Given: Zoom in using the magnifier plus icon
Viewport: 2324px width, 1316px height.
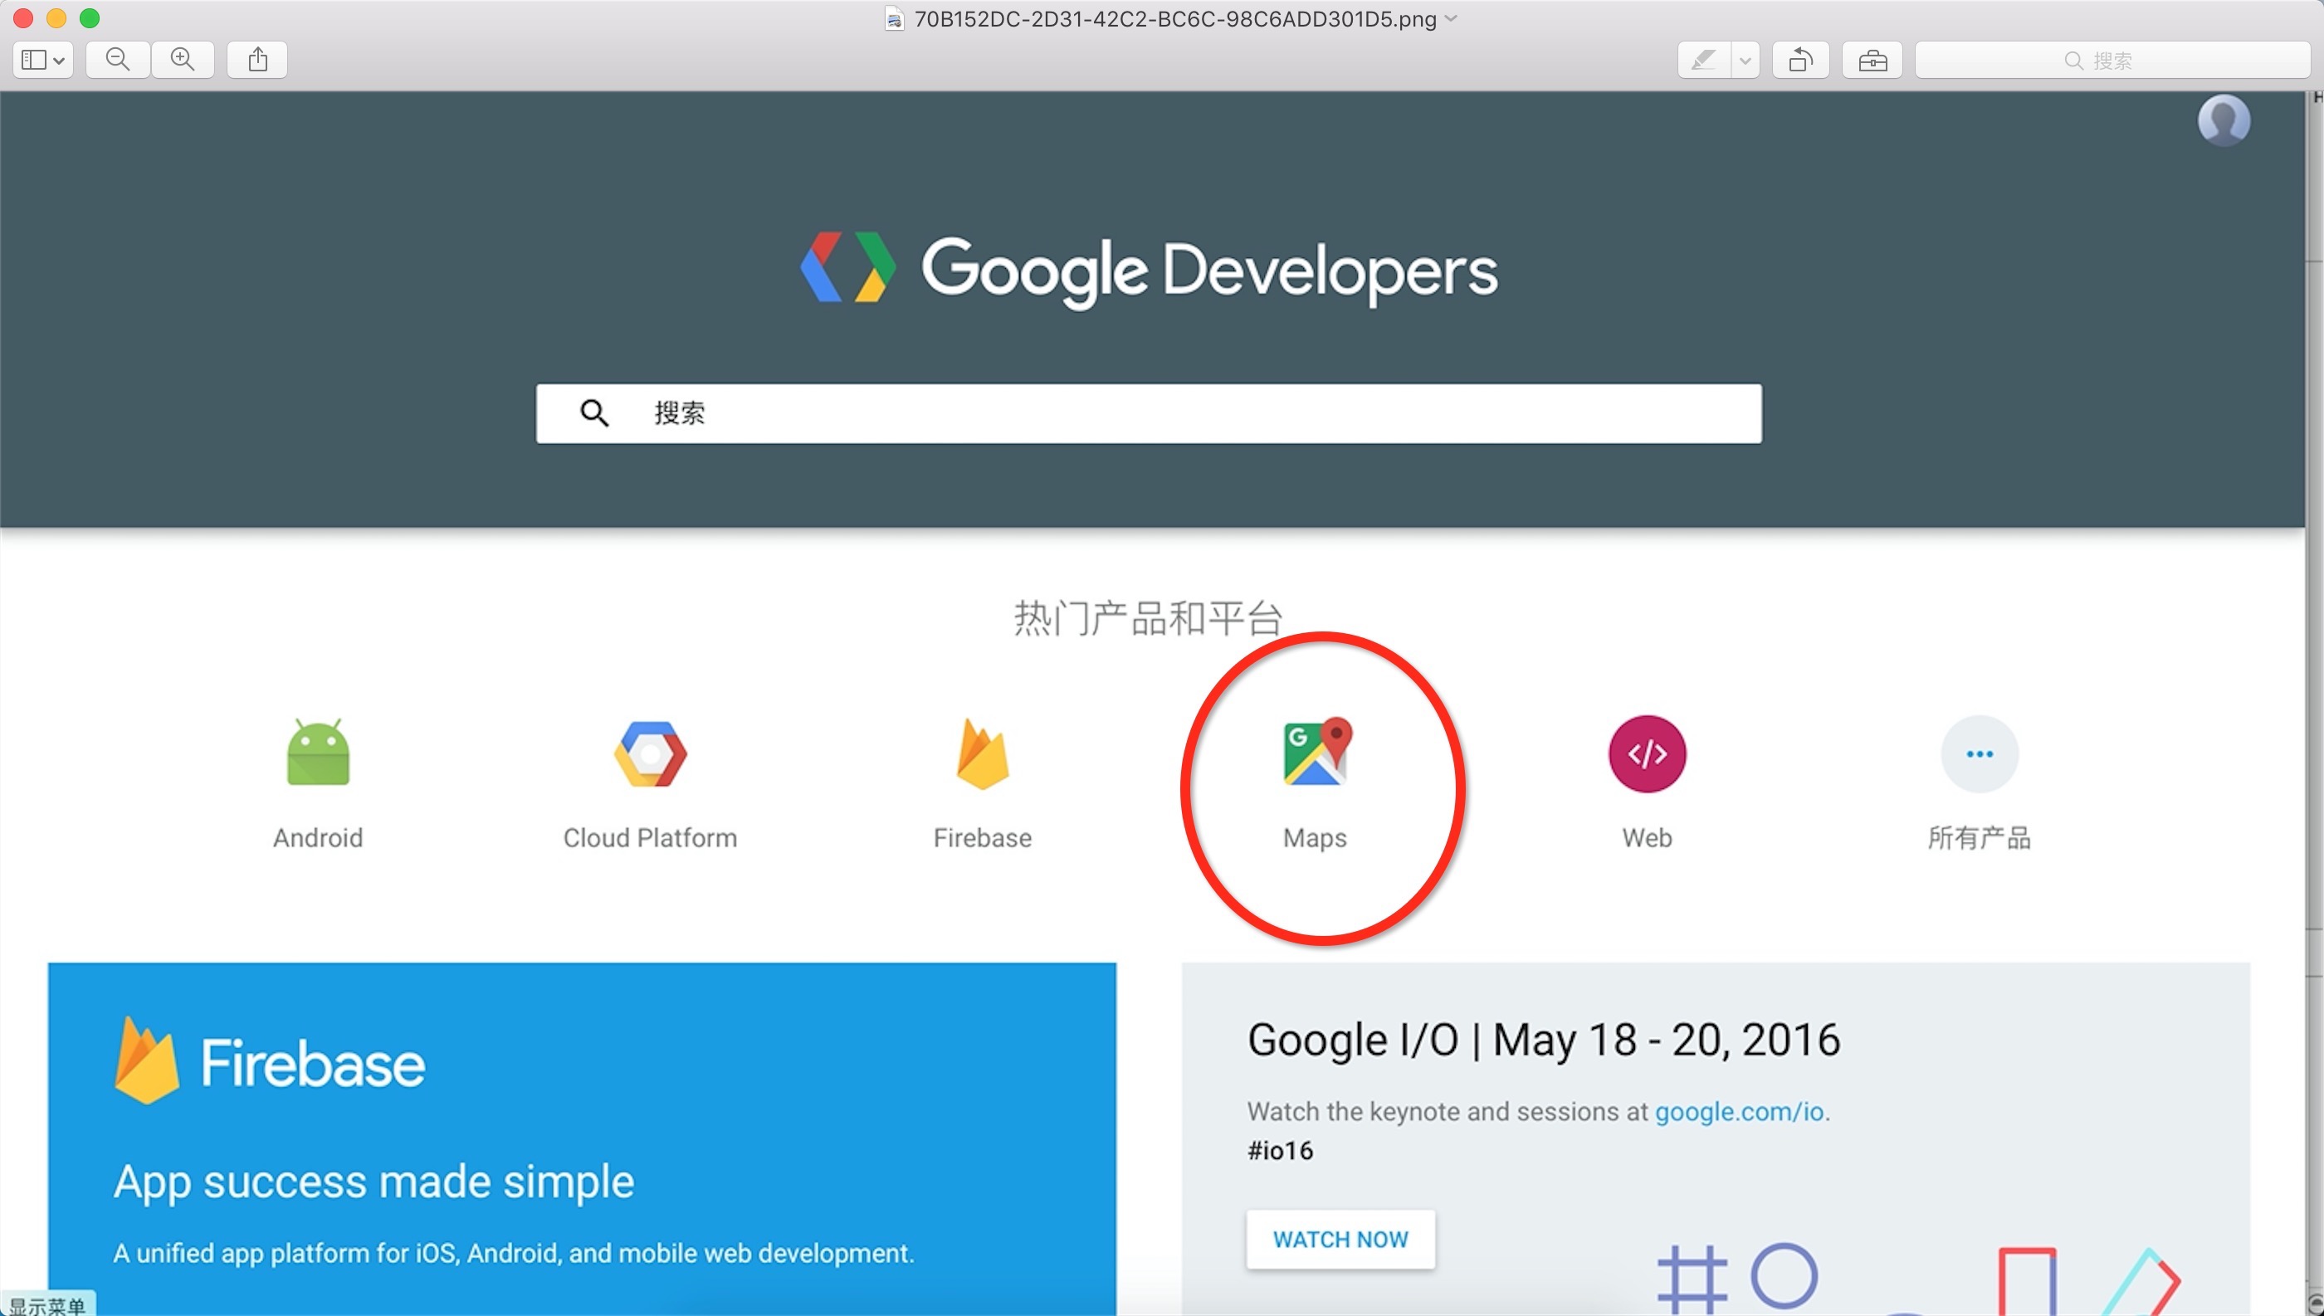Looking at the screenshot, I should click(x=183, y=60).
